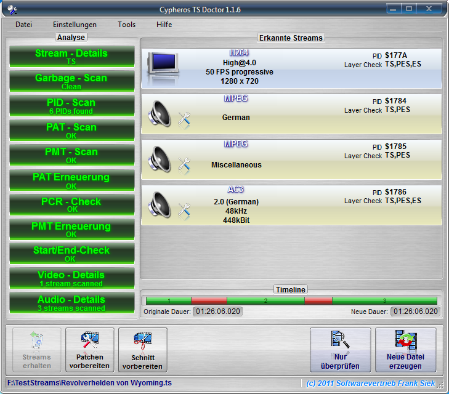This screenshot has height=394, width=449.
Task: Select the H264 stream row
Action: (x=291, y=68)
